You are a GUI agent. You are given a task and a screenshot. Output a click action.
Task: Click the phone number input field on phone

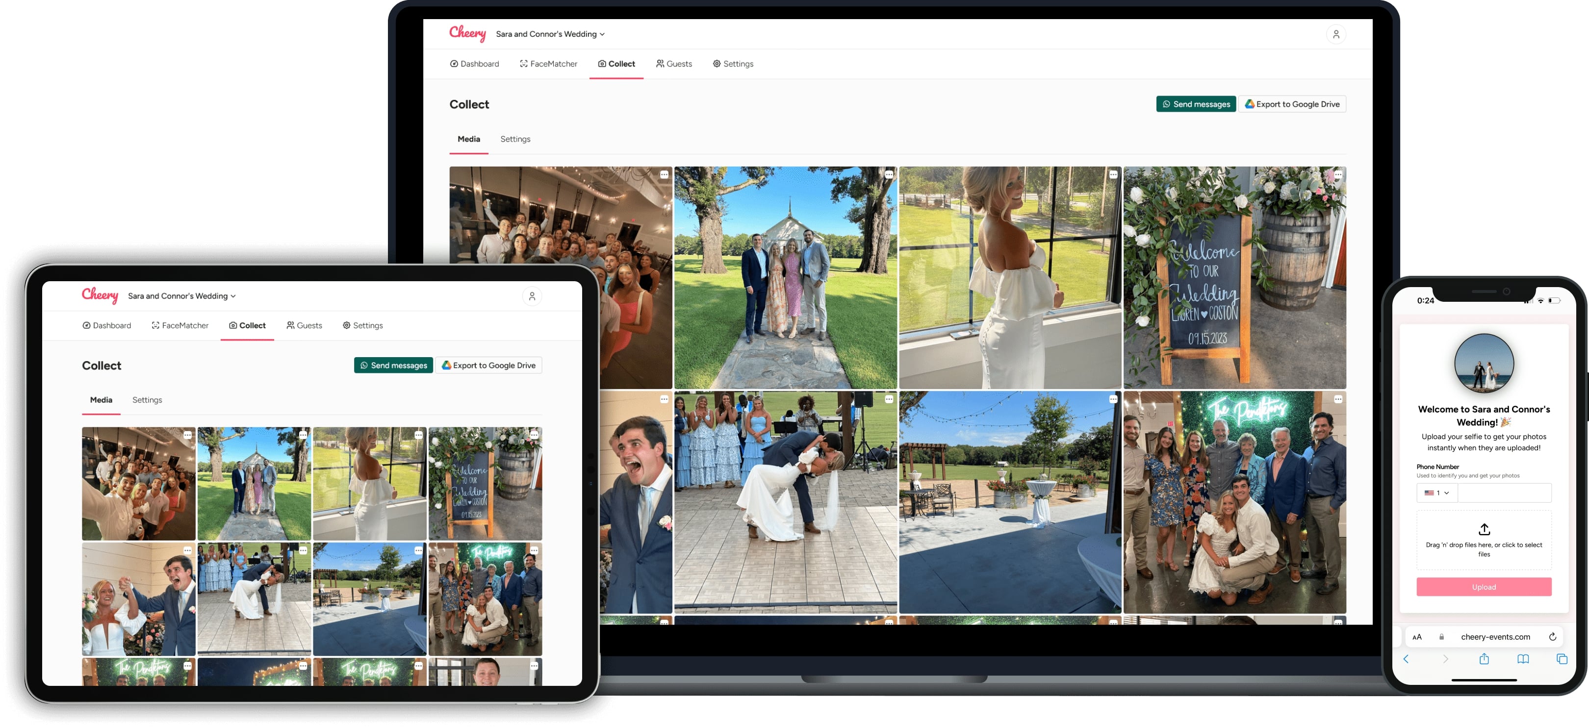tap(1504, 492)
